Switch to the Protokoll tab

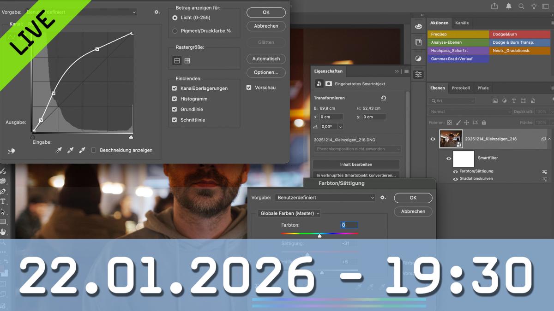(460, 88)
